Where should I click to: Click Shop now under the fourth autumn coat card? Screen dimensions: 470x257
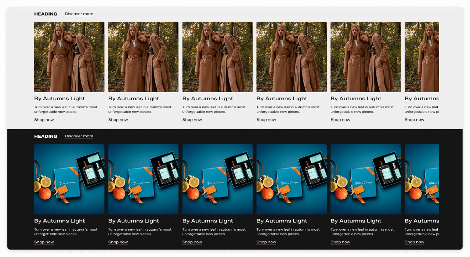coord(266,119)
